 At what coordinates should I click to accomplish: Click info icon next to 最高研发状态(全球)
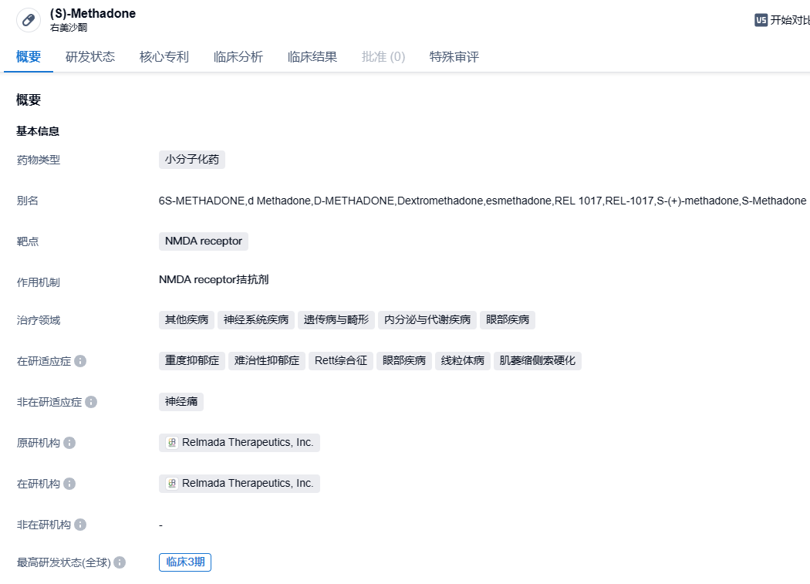point(120,562)
